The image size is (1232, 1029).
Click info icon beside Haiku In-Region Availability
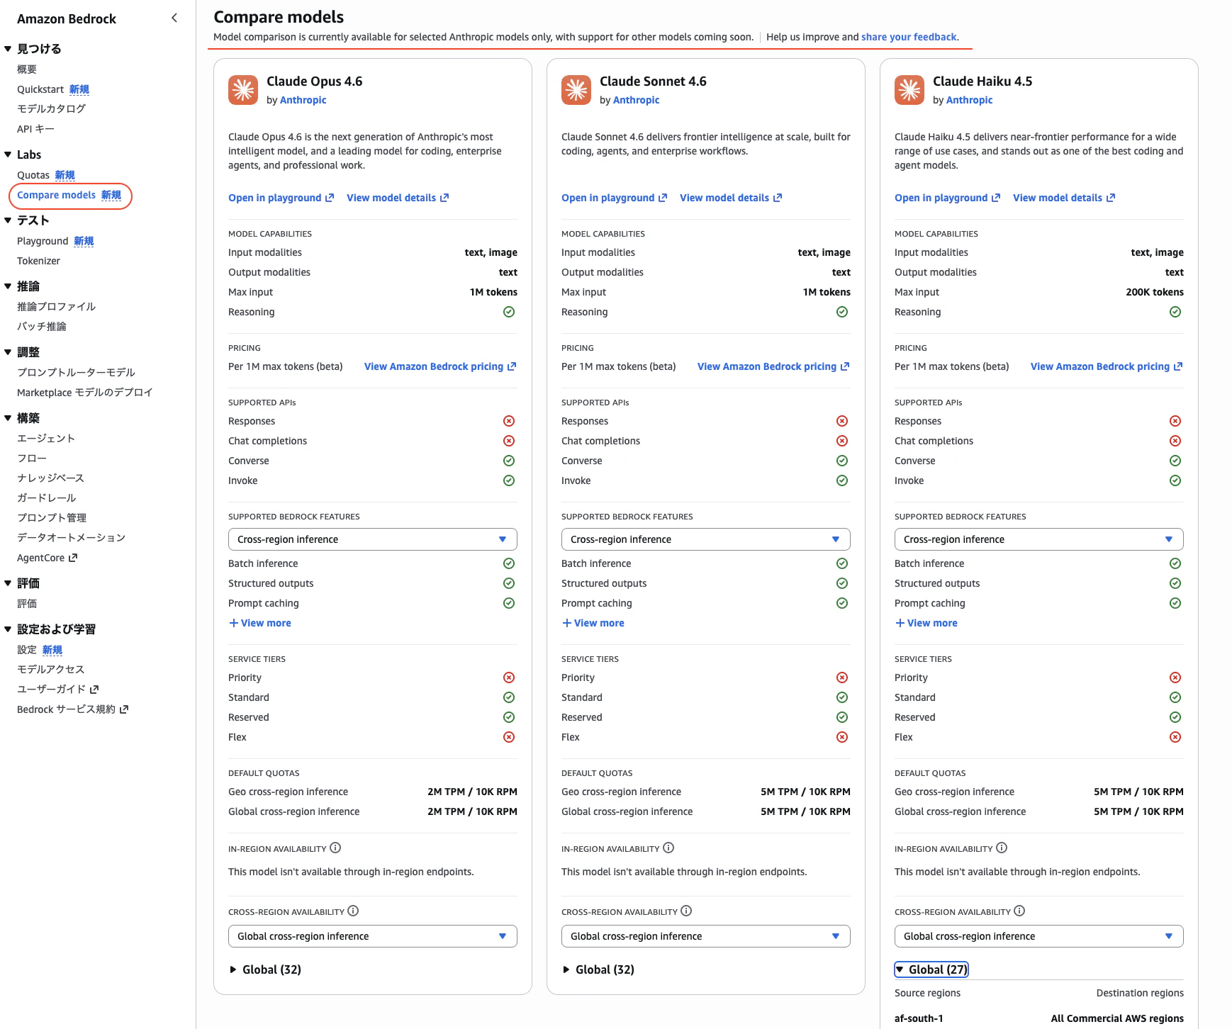1002,848
